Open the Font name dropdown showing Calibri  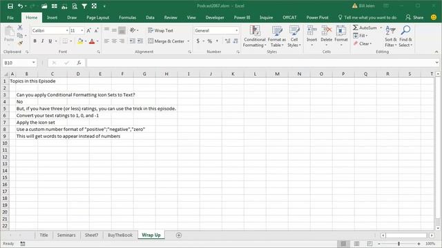[x=67, y=30]
